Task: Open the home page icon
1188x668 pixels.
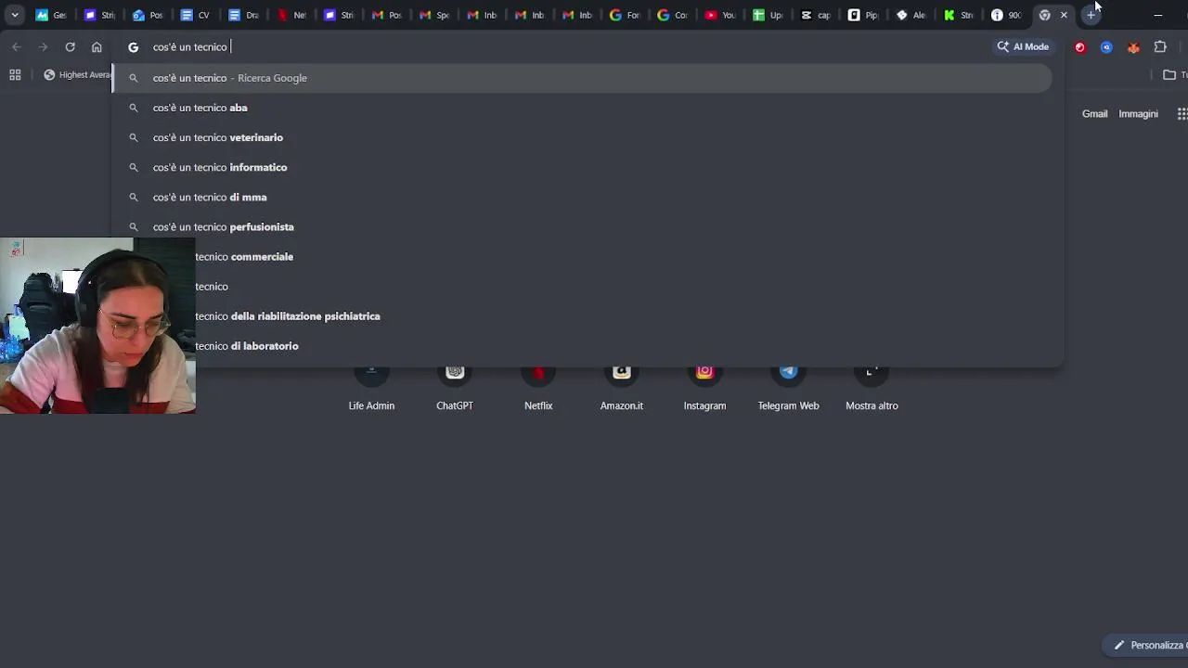Action: click(97, 46)
